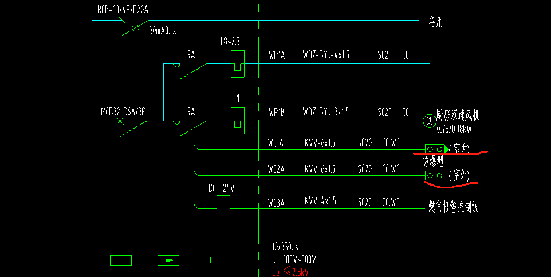Click KVV-6x1.5 on the WC2A row
551x277 pixels.
320,169
